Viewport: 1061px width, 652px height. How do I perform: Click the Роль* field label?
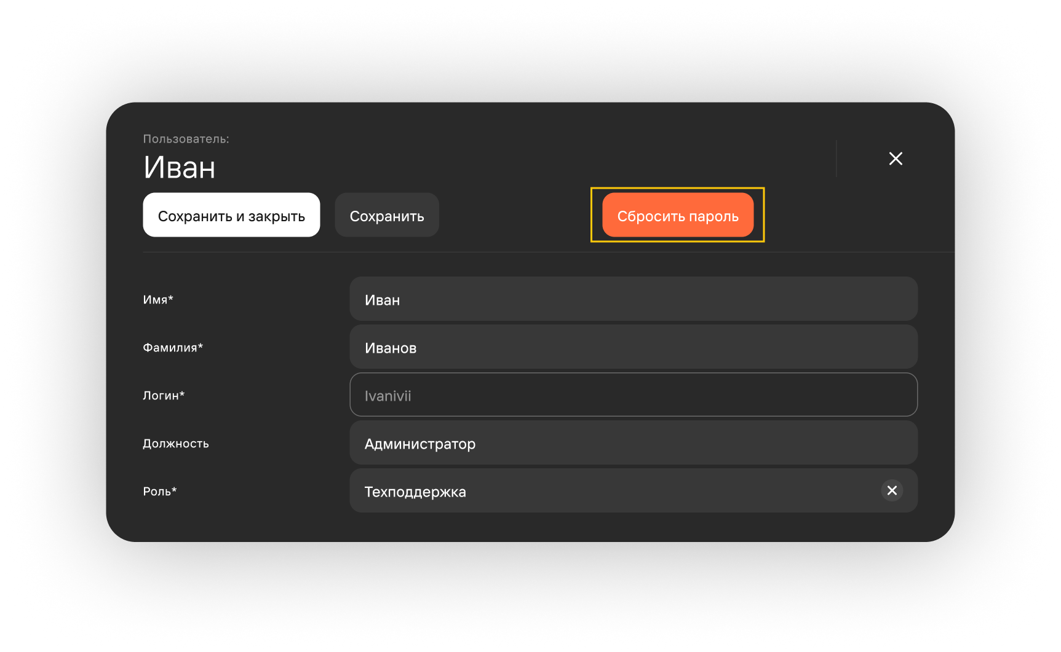point(160,492)
